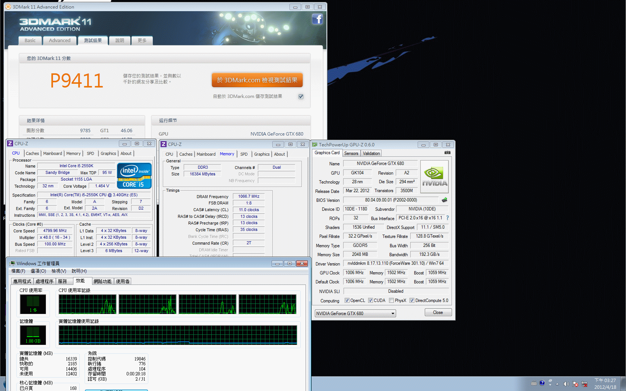
Task: Click the left CPU-Z window's title icon
Action: (10, 144)
